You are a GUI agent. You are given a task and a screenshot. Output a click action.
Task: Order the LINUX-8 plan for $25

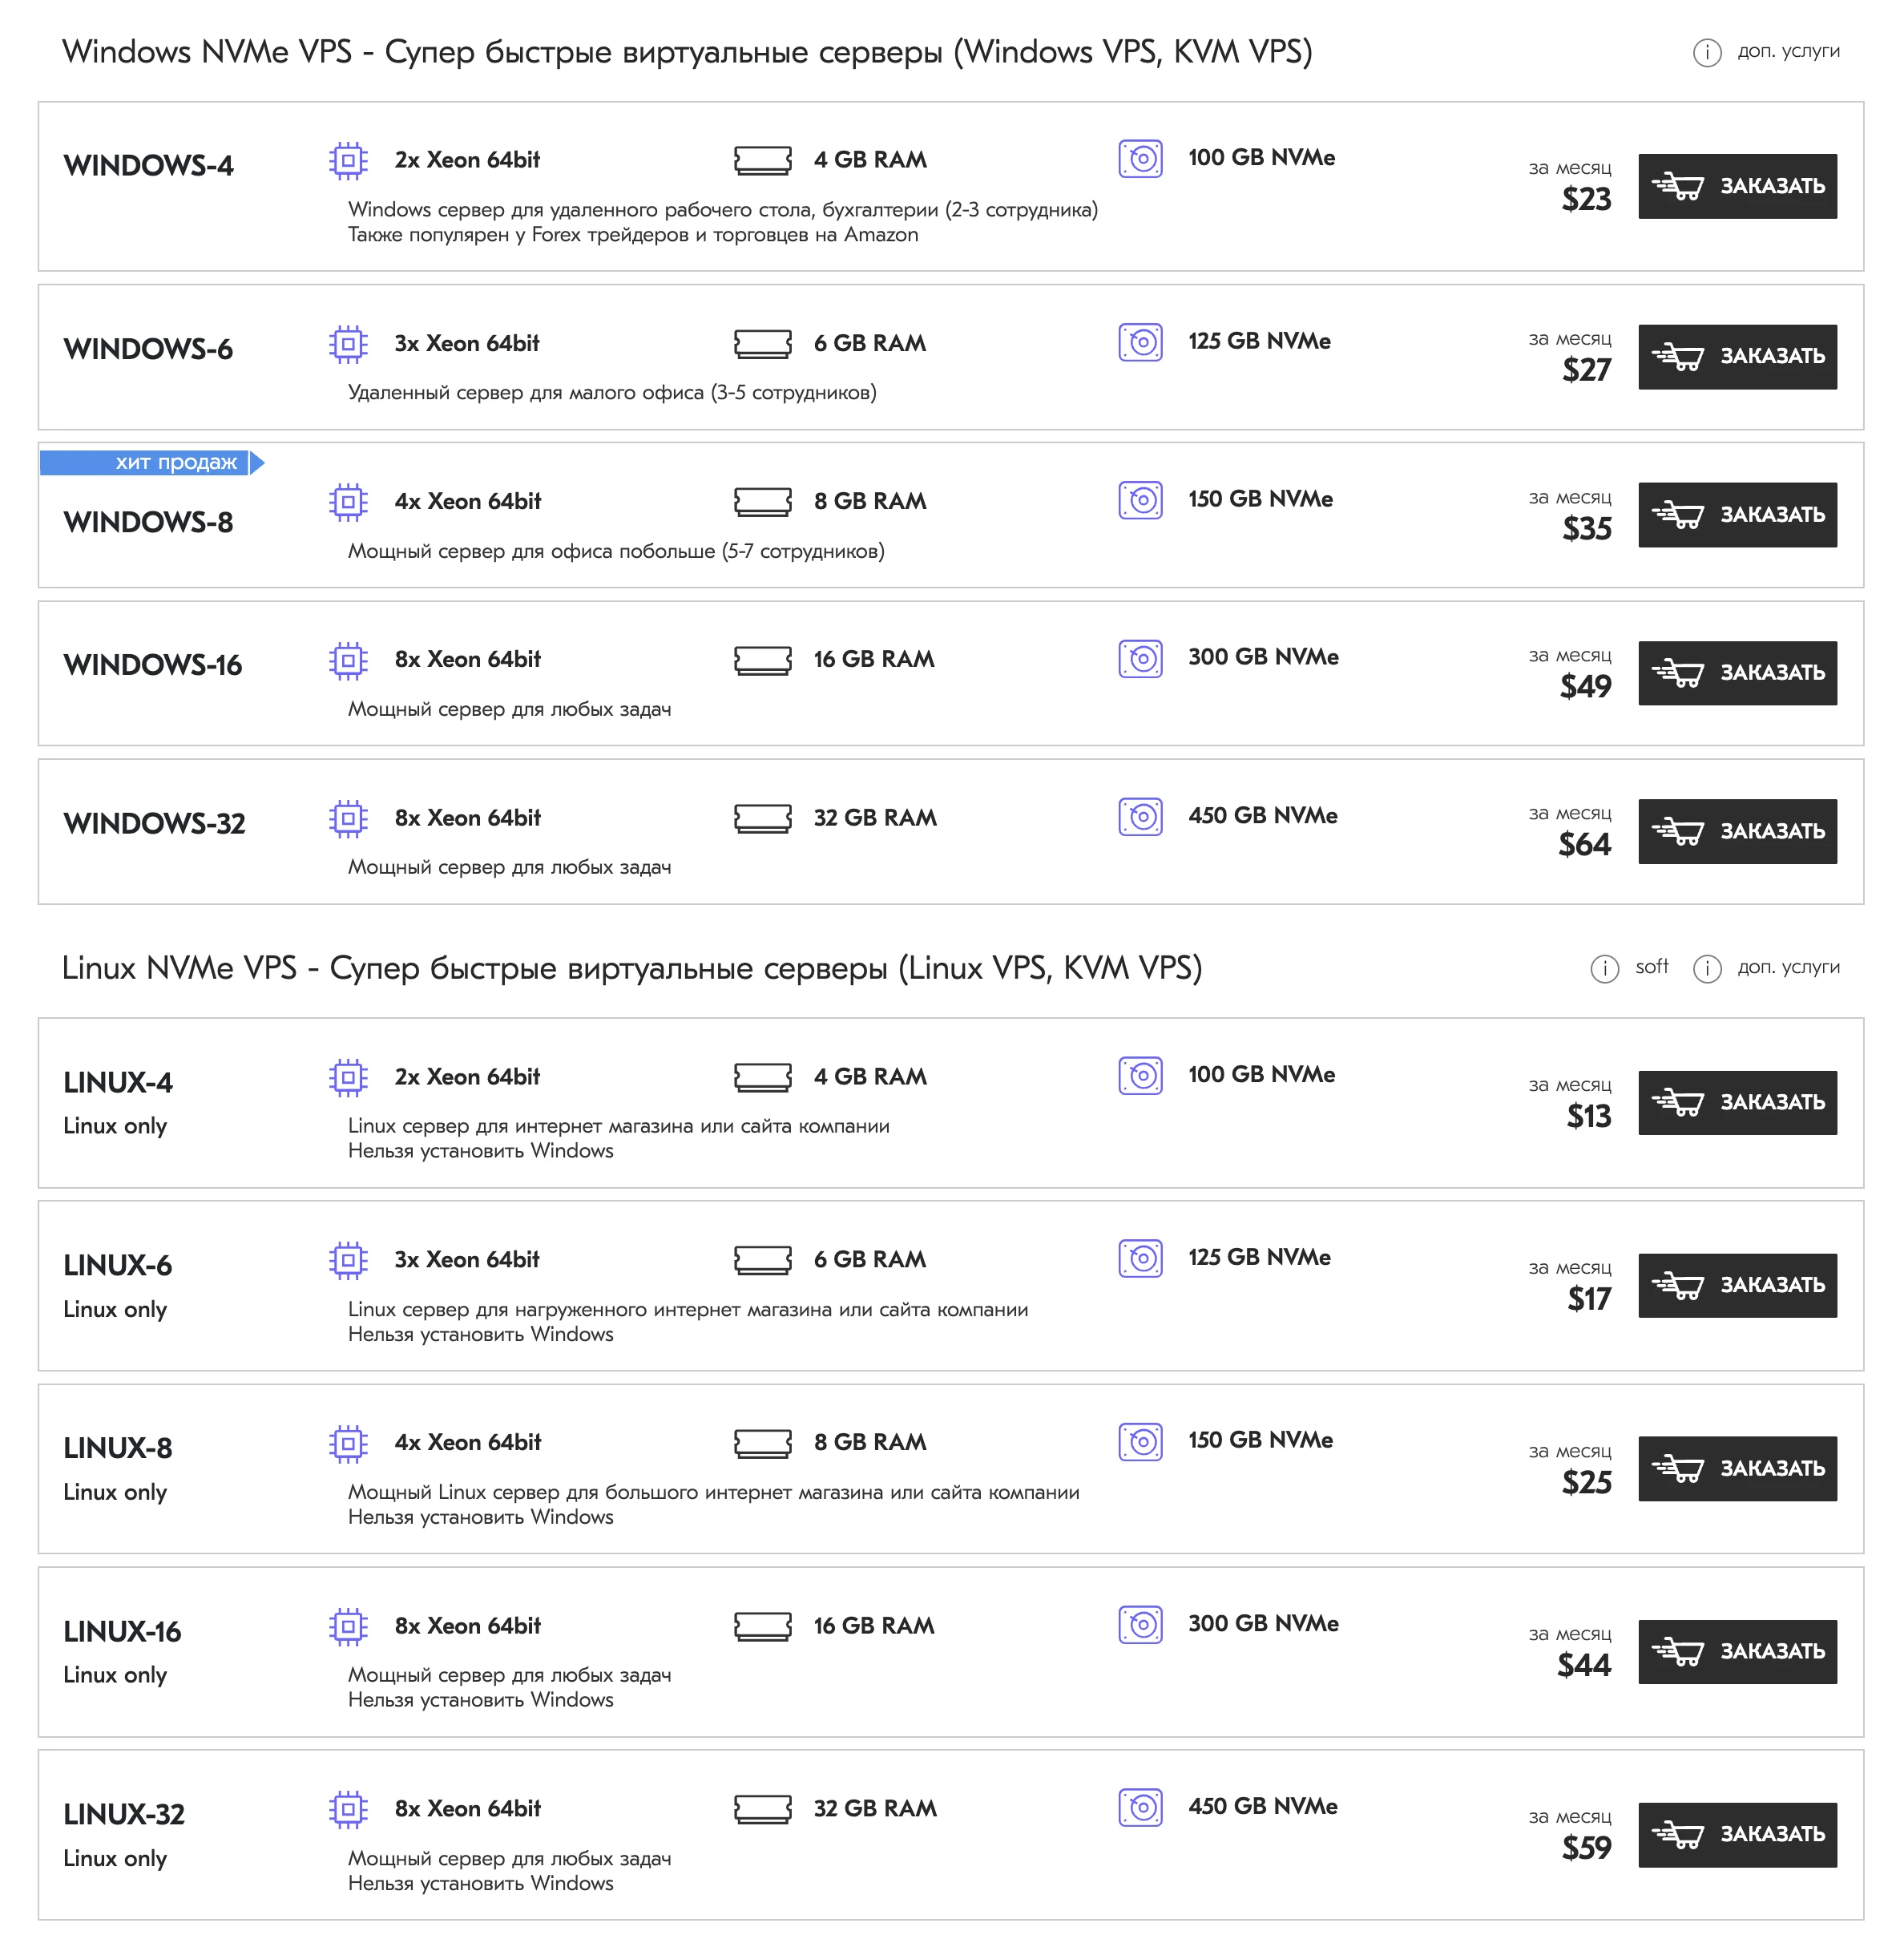click(x=1736, y=1468)
